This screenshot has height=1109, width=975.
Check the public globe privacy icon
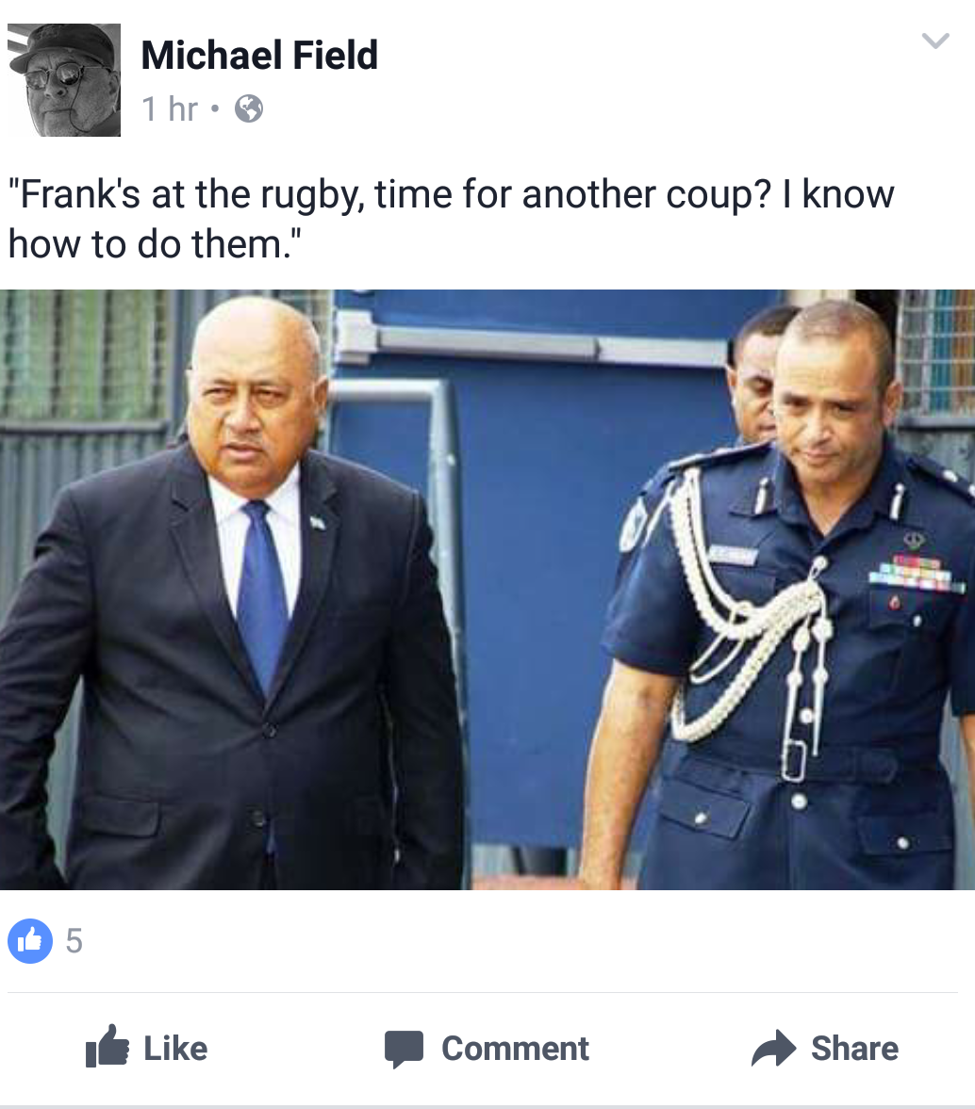coord(249,109)
